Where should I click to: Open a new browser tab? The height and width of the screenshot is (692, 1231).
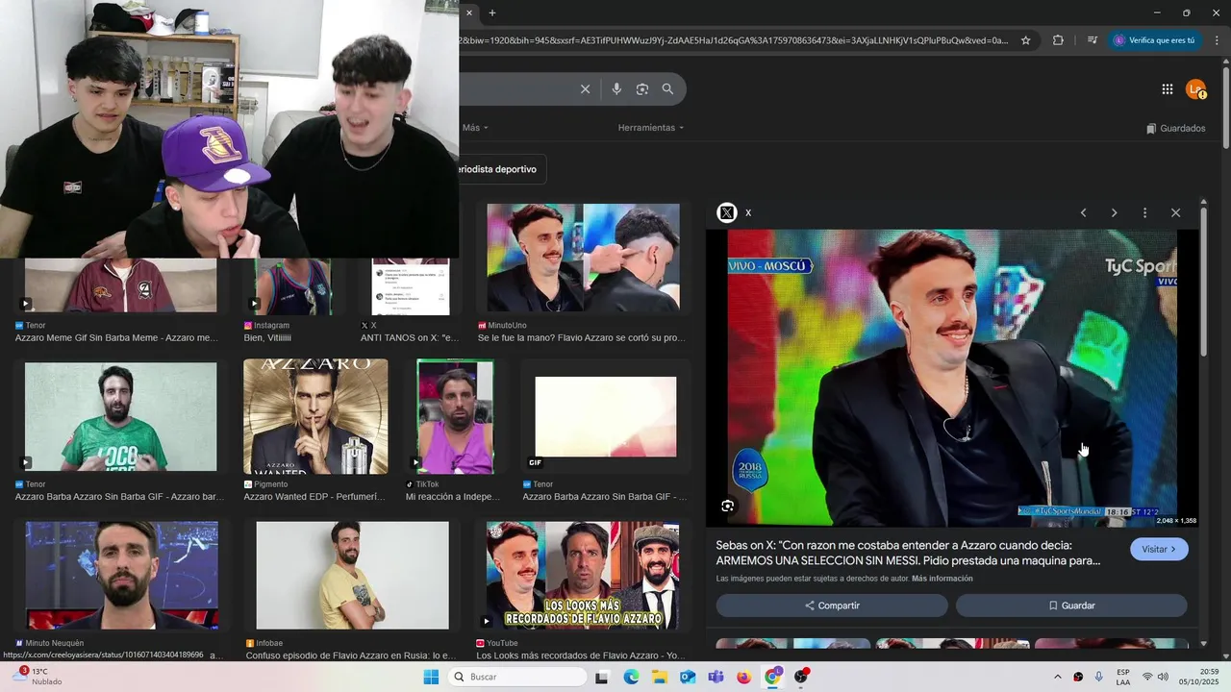(x=492, y=12)
